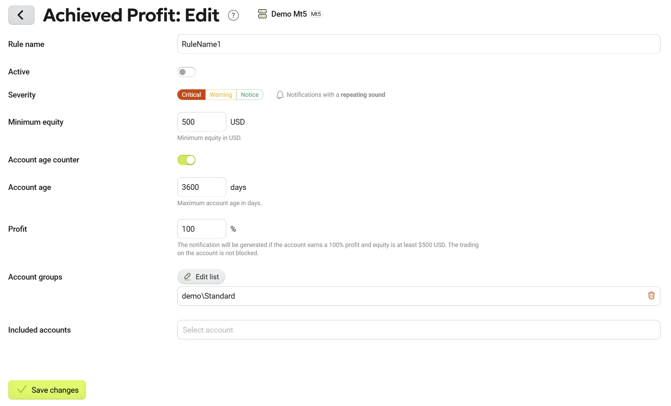Click the Minimum equity input field
Image resolution: width=671 pixels, height=406 pixels.
coord(202,122)
